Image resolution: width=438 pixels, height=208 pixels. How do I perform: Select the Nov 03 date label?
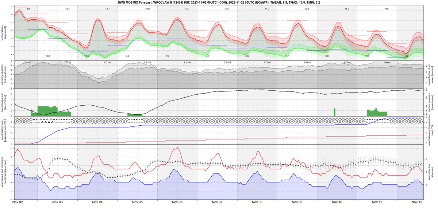point(57,202)
